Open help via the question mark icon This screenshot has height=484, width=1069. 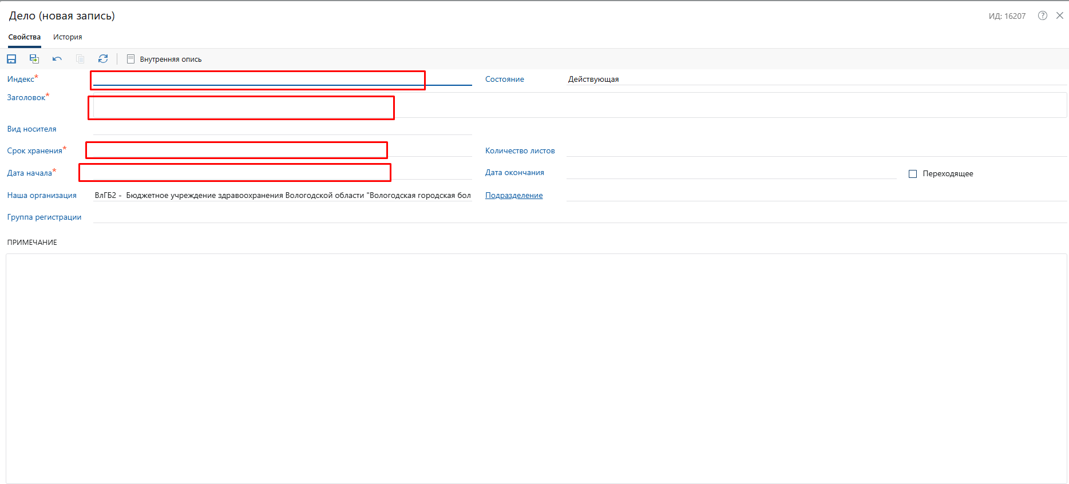pyautogui.click(x=1043, y=16)
